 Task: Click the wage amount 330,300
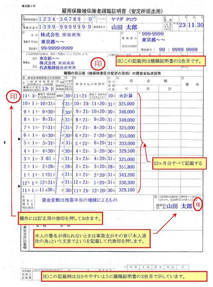(127, 183)
